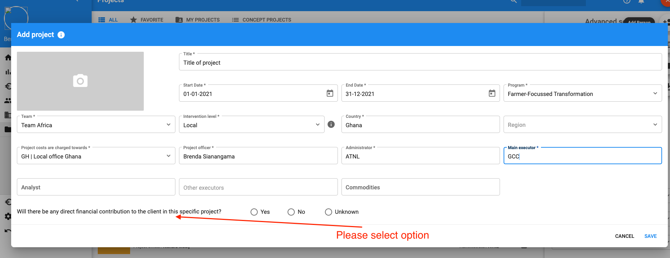
Task: Click the Start Date field
Action: (258, 93)
